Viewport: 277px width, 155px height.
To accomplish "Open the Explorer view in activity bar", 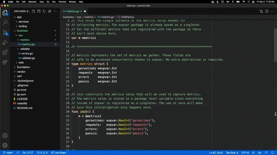I will pyautogui.click(x=5, y=12).
